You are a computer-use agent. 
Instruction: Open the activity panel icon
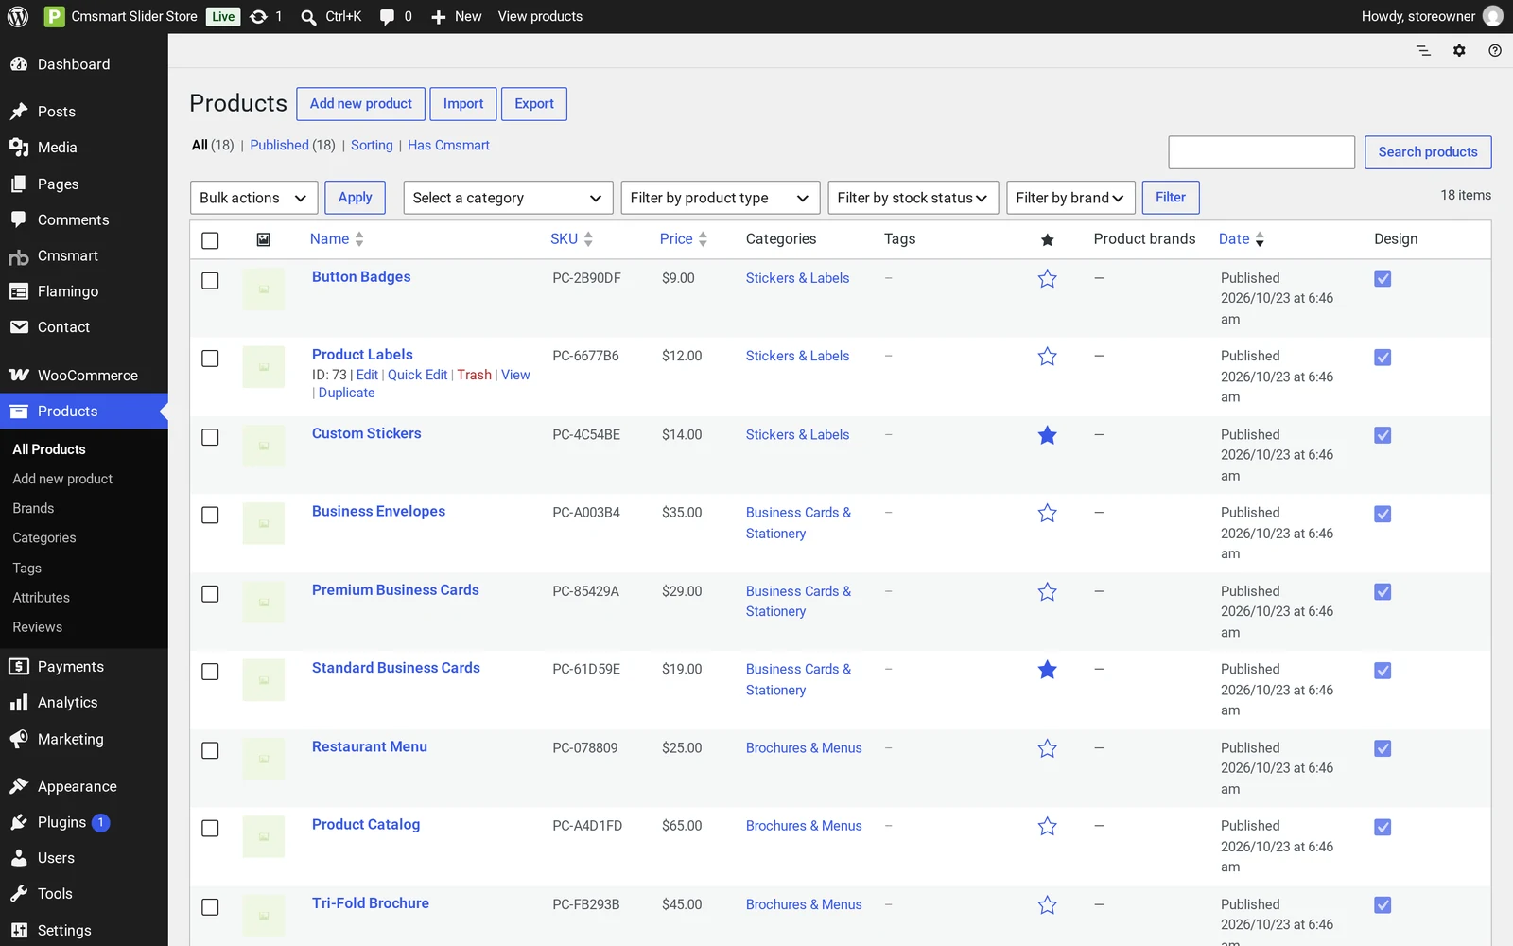point(1423,50)
